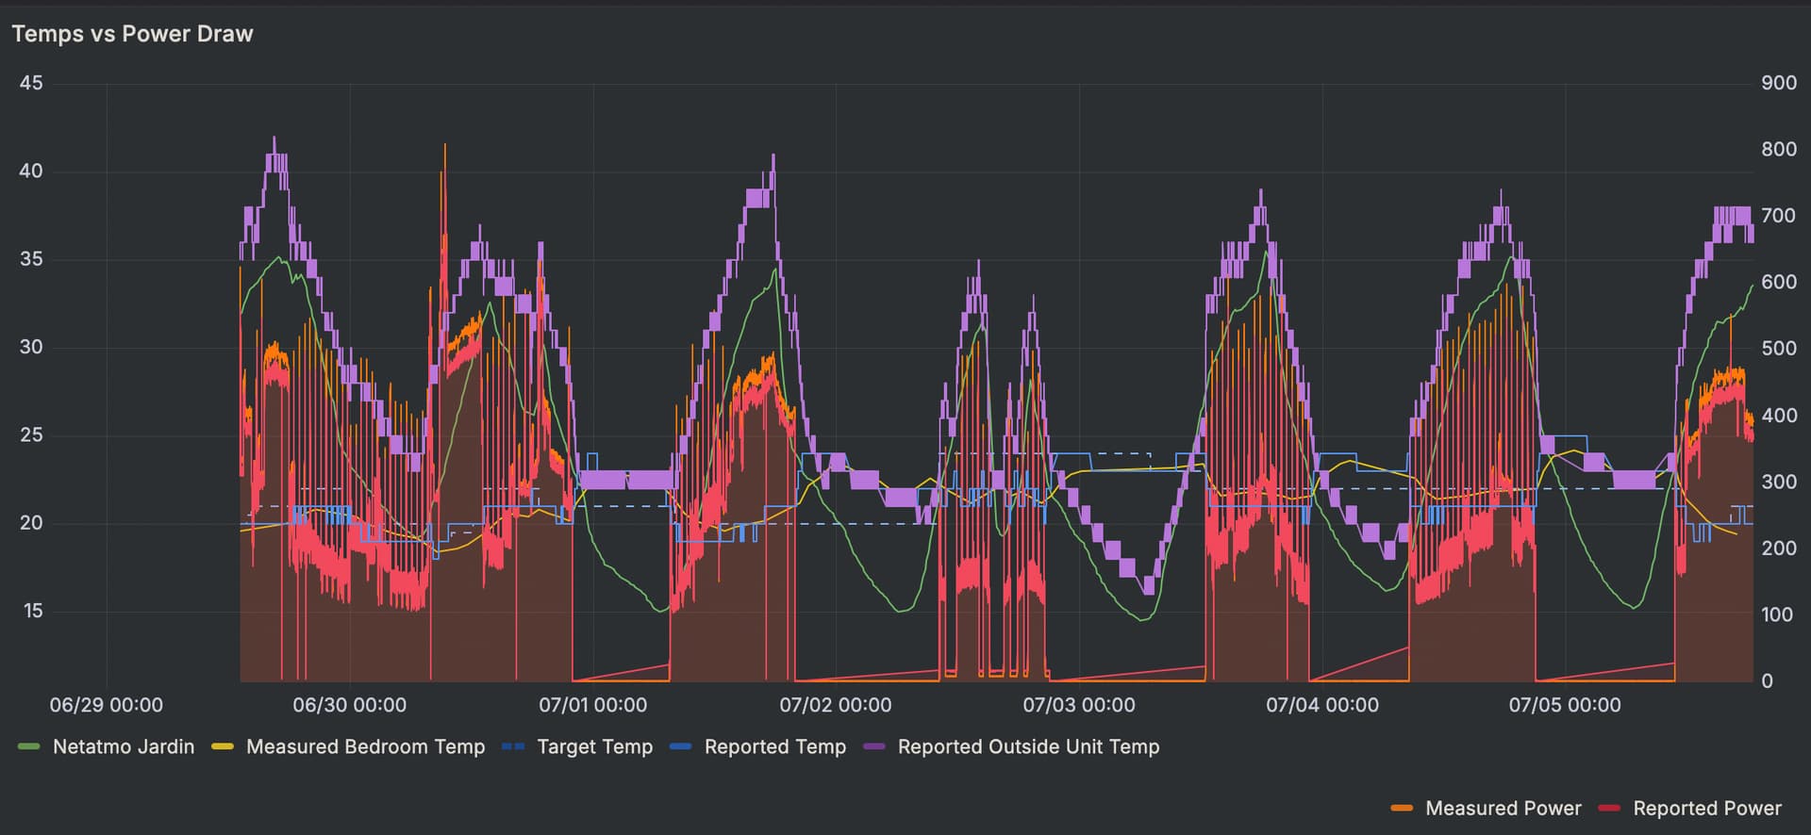Click the 06/29 00:00 time axis label

pos(107,705)
